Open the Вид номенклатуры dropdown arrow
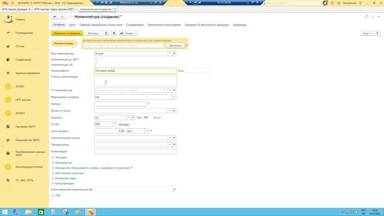This screenshot has height=216, width=384. (170, 53)
